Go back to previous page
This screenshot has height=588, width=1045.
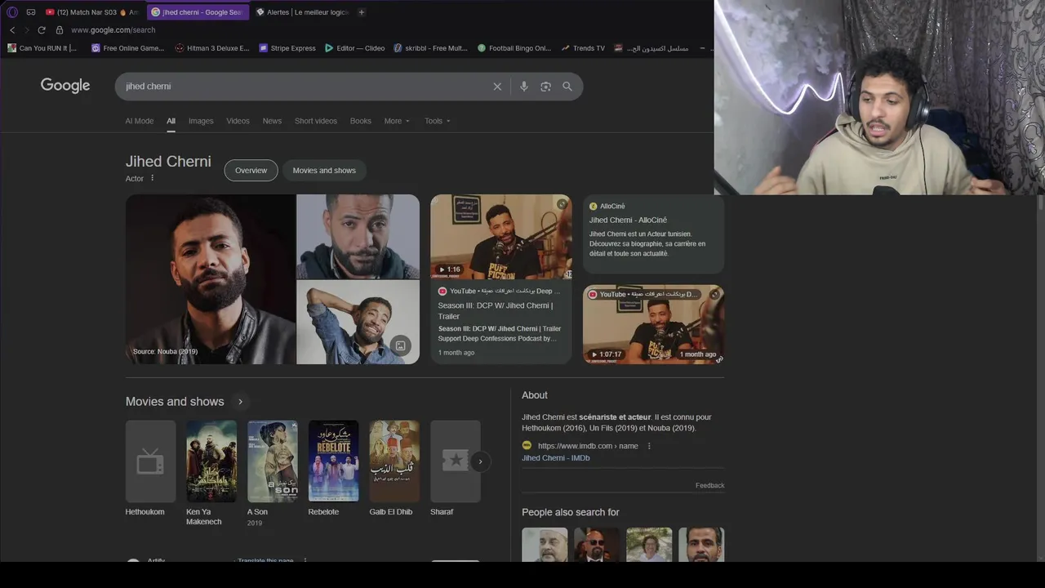[12, 30]
